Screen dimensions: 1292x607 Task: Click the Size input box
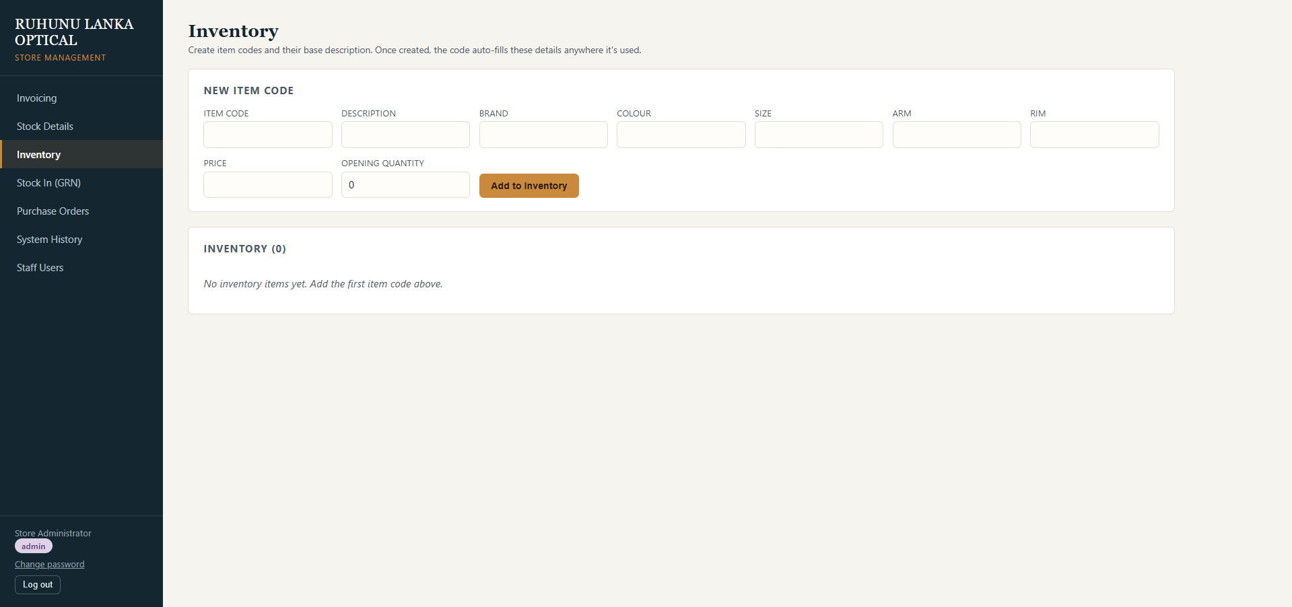click(819, 135)
